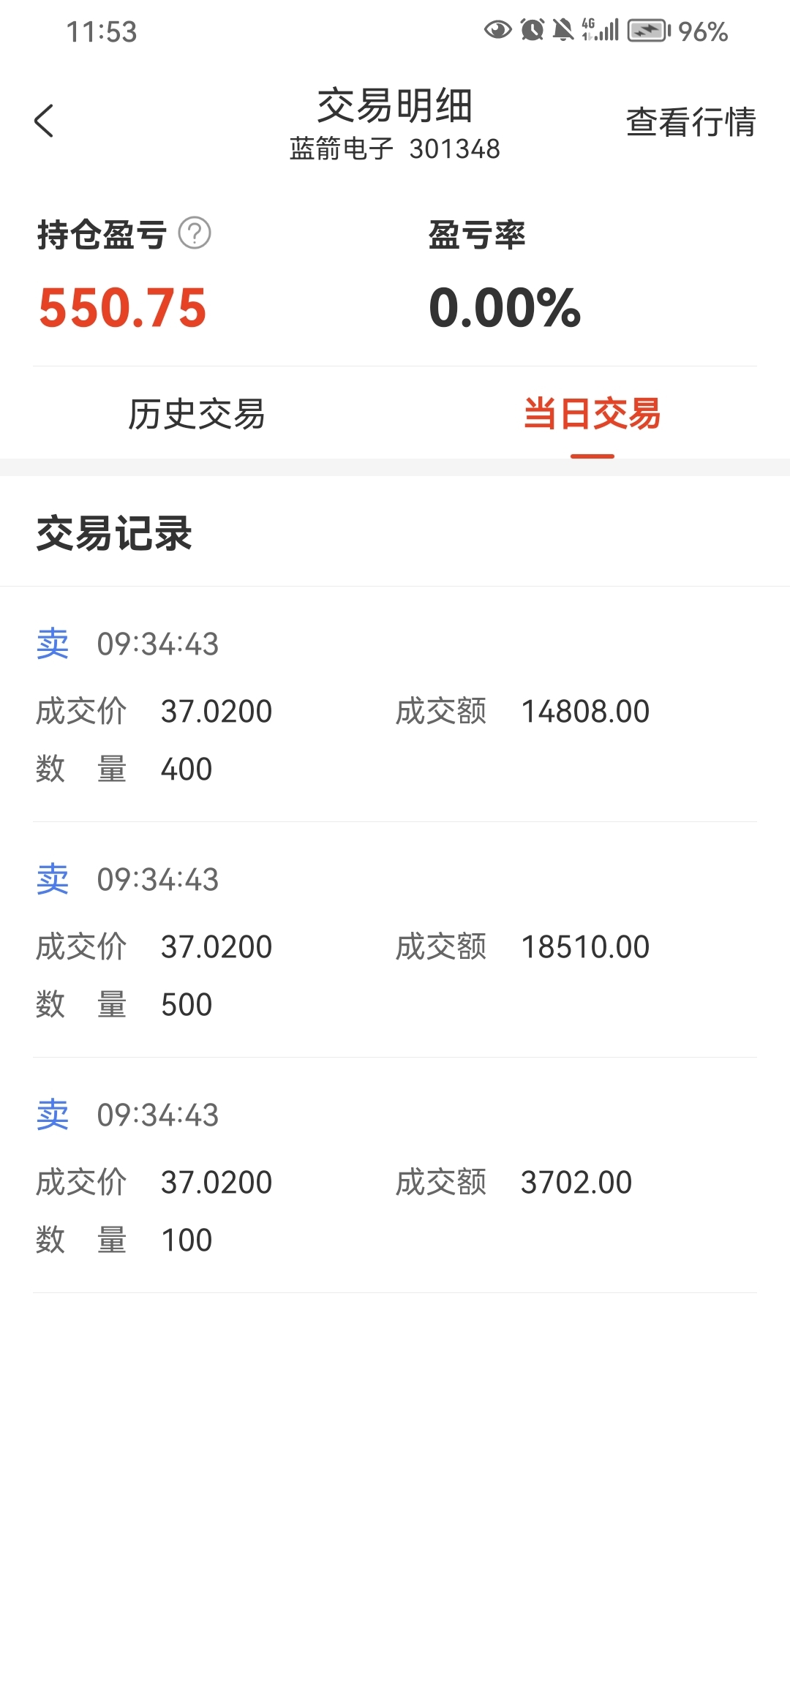Image resolution: width=790 pixels, height=1691 pixels.
Task: Tap the 550.75 profit value
Action: coord(123,307)
